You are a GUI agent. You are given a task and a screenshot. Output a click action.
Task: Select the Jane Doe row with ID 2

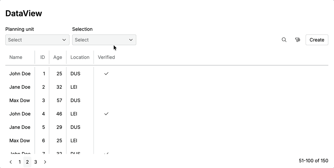(20, 87)
